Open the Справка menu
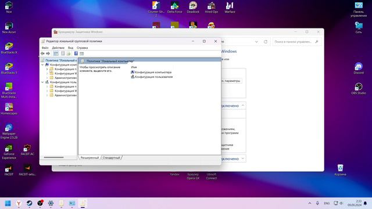 pyautogui.click(x=82, y=48)
